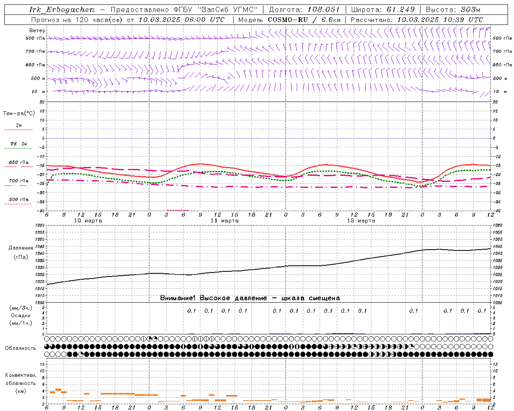Image resolution: width=514 pixels, height=411 pixels.
Task: Click the 10 м wind level label on left
Action: coord(39,92)
